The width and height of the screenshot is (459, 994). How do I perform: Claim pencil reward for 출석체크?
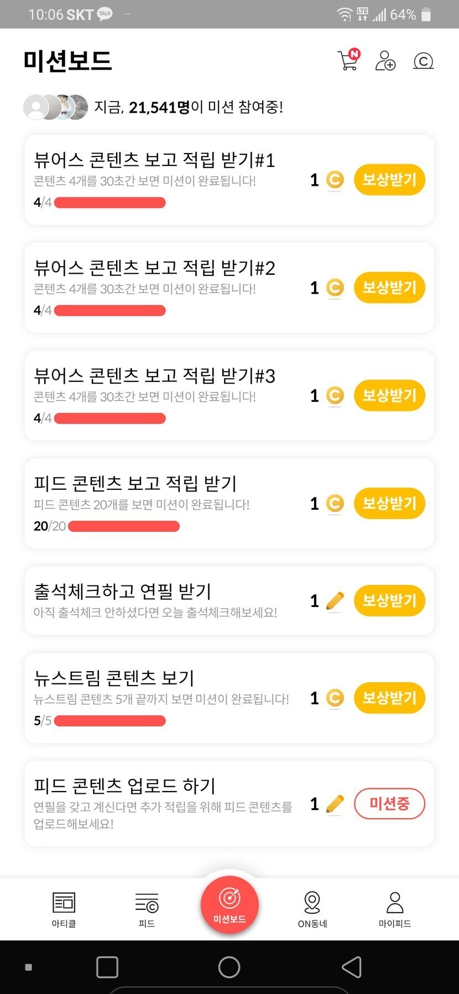coord(389,600)
